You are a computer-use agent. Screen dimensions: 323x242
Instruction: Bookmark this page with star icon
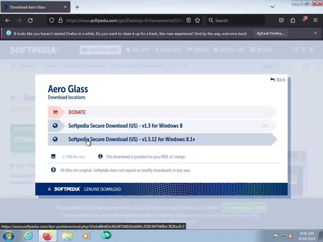tap(197, 20)
